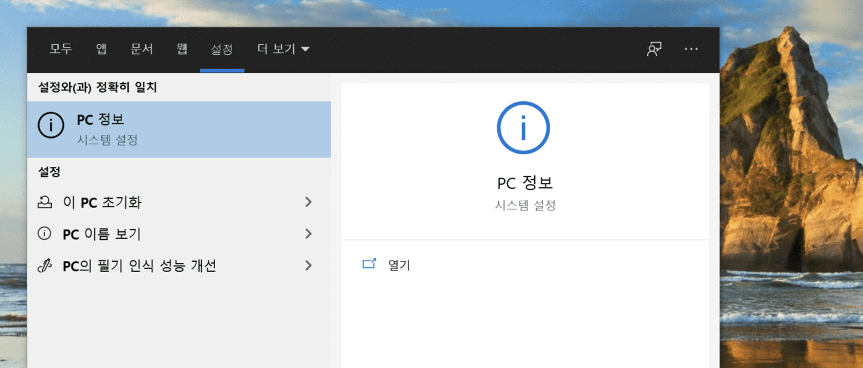Expand the 필기 인식 성능 개선 chevron
Viewport: 863px width, 368px height.
(x=308, y=265)
